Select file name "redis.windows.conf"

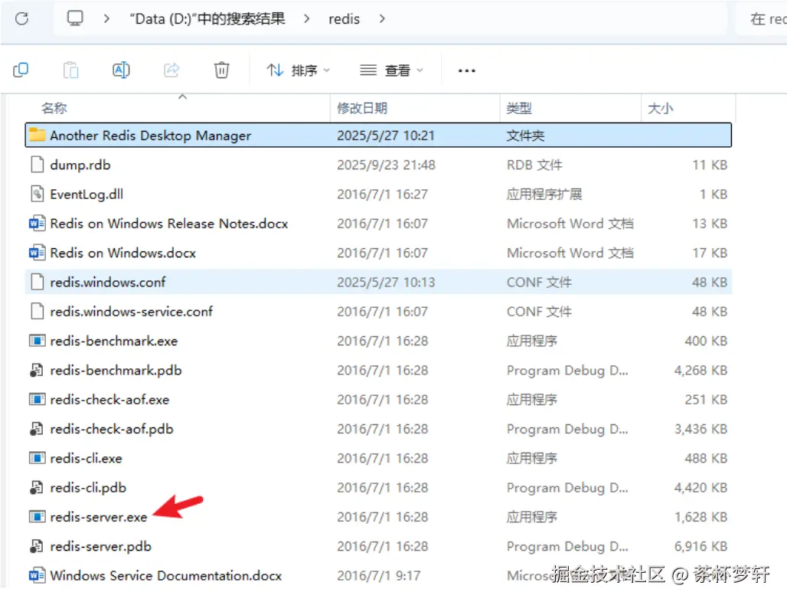point(107,282)
